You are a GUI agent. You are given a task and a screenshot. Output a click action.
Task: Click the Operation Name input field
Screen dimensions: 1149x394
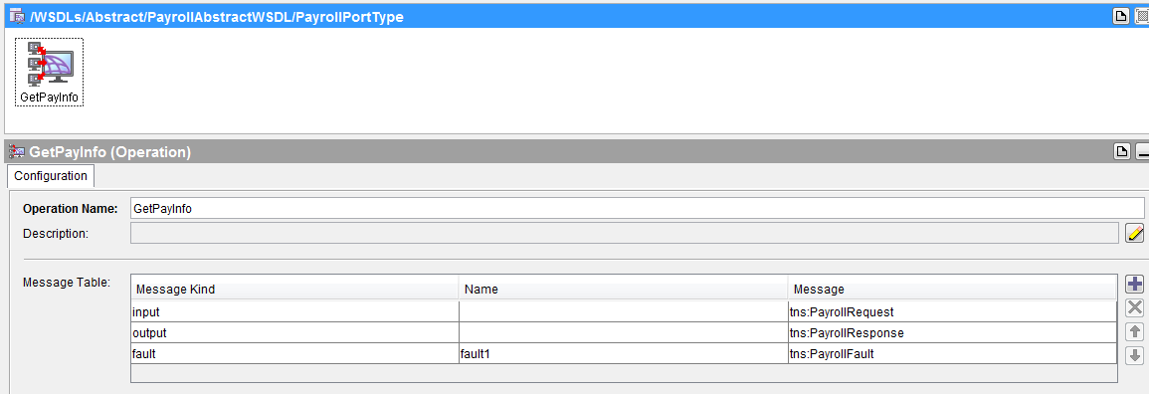(637, 208)
